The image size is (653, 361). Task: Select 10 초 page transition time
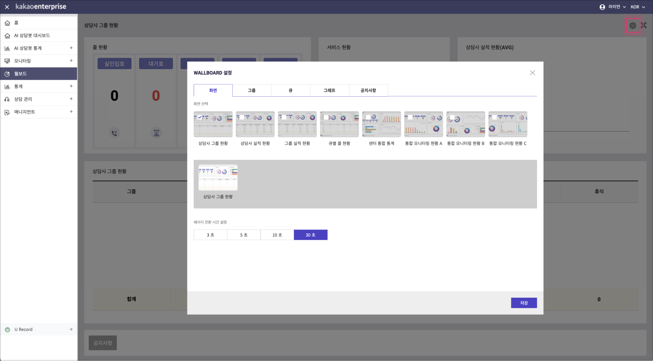[277, 235]
